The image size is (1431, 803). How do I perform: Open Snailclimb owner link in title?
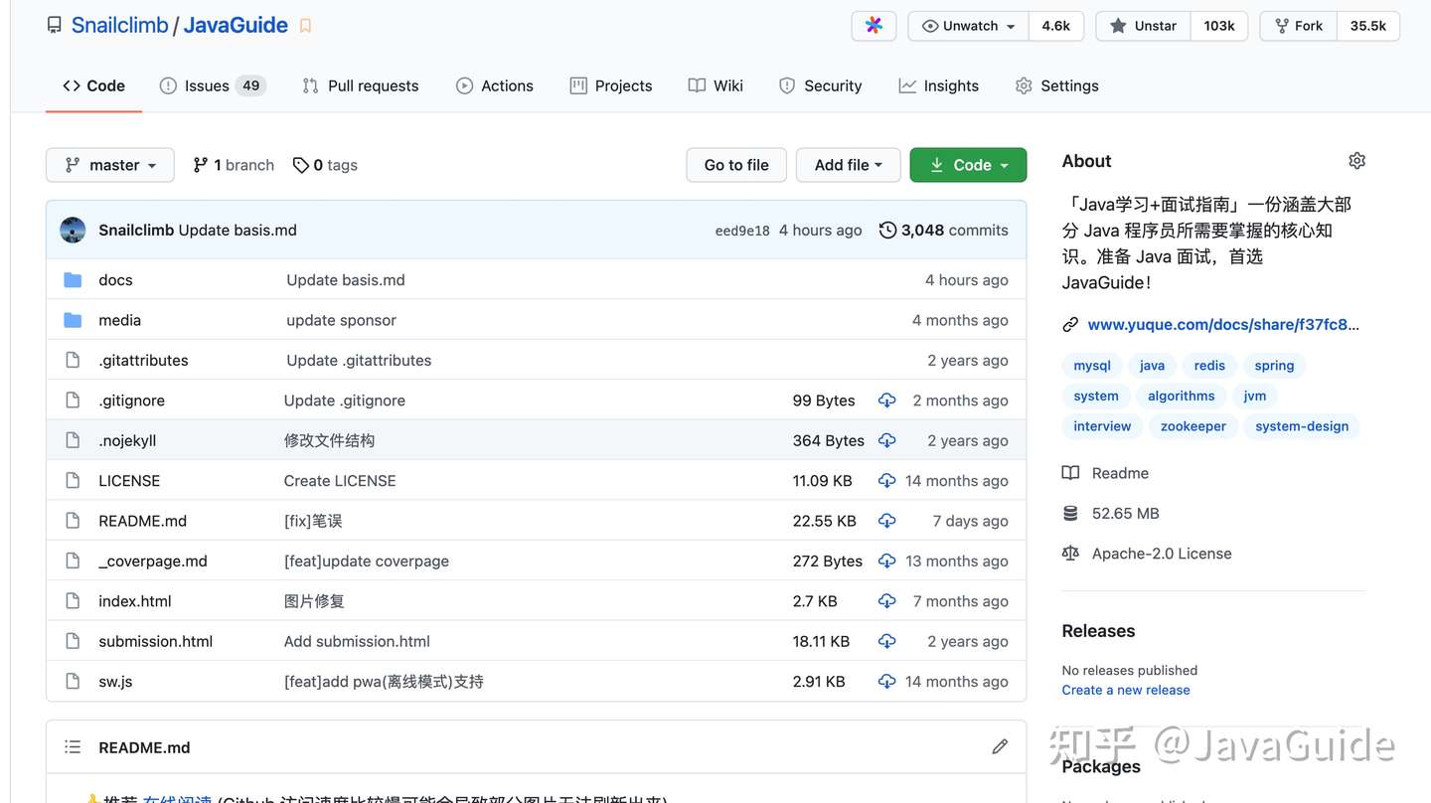click(120, 26)
